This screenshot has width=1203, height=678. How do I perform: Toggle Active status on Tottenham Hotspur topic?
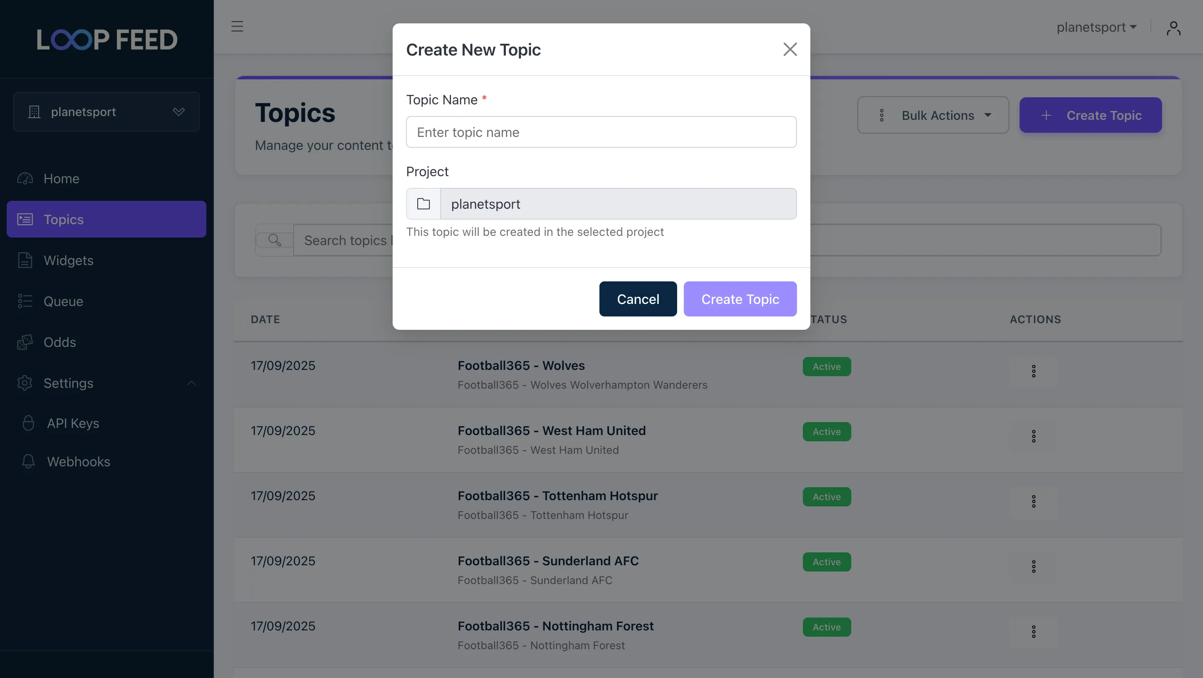pos(827,496)
